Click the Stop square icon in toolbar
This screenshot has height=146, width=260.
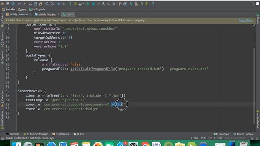(x=114, y=4)
